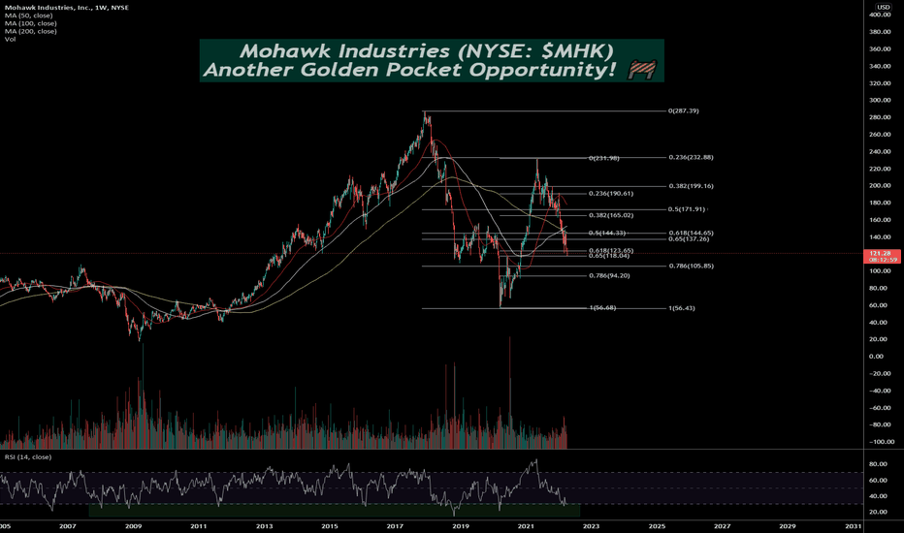Select the Fibonacci level label 0.786(105.85)
904x533 pixels.
691,266
